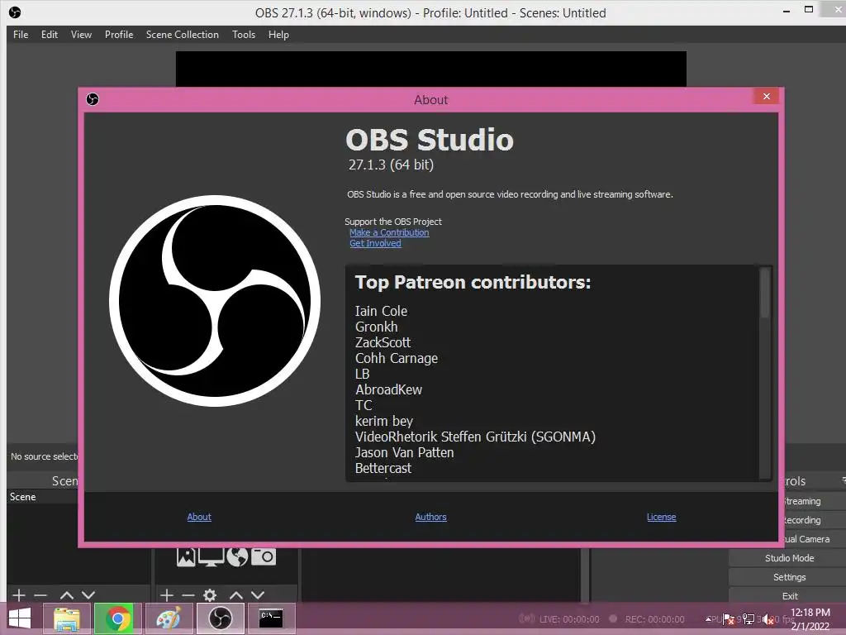846x635 pixels.
Task: Click contributor name 'Jason Van Patten'
Action: [404, 452]
